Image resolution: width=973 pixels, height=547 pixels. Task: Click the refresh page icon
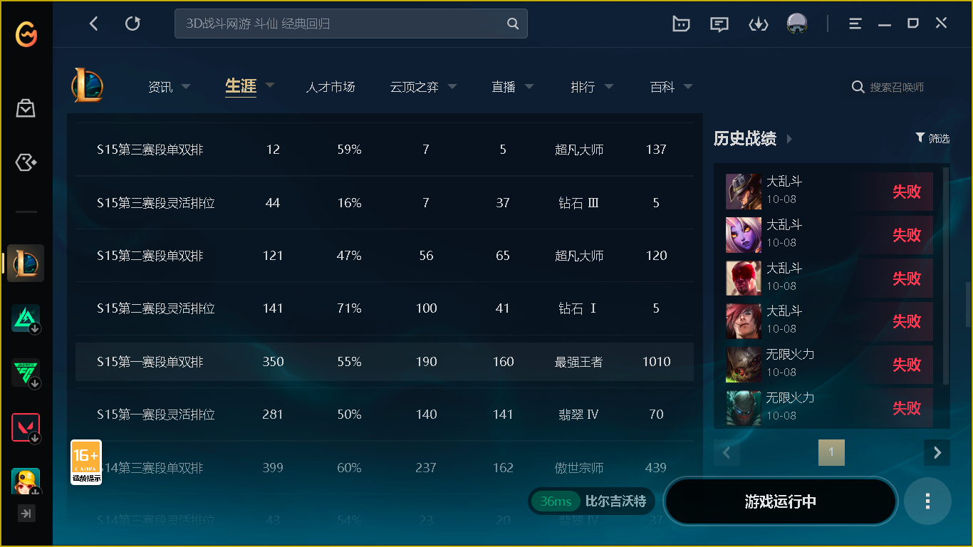tap(132, 24)
